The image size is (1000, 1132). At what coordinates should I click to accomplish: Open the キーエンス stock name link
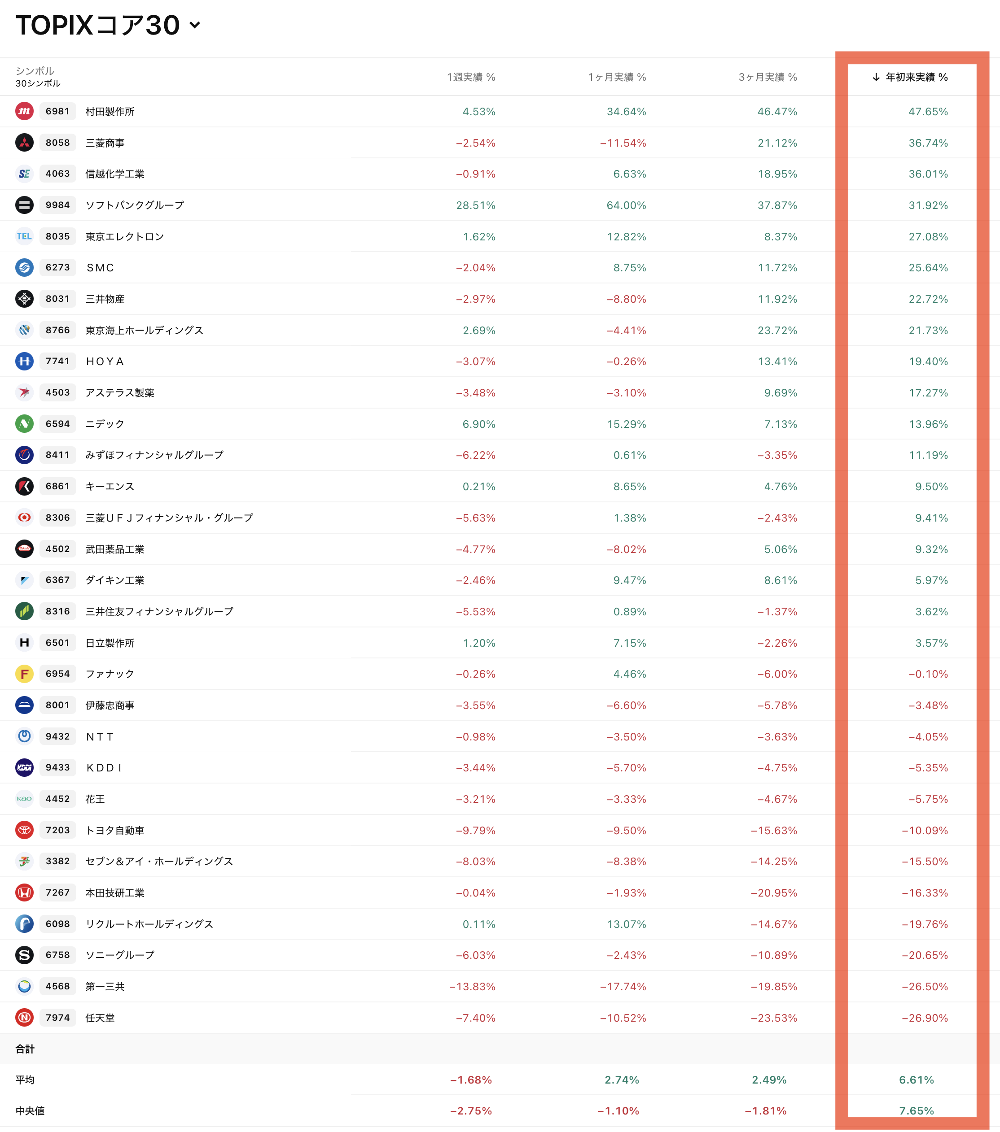point(110,486)
